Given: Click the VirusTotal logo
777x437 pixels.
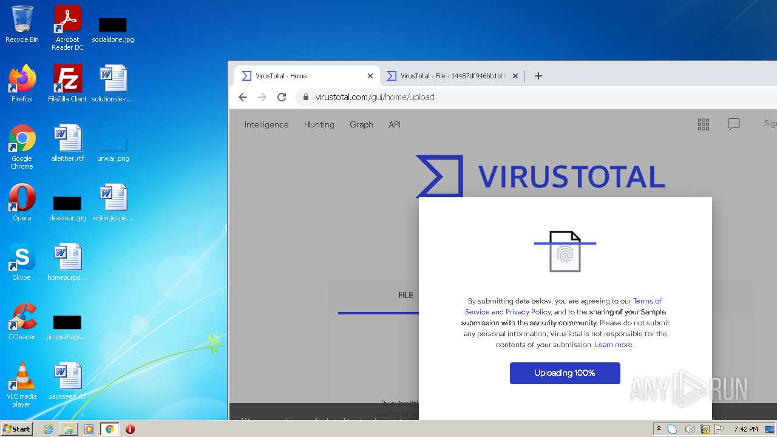Looking at the screenshot, I should (540, 176).
